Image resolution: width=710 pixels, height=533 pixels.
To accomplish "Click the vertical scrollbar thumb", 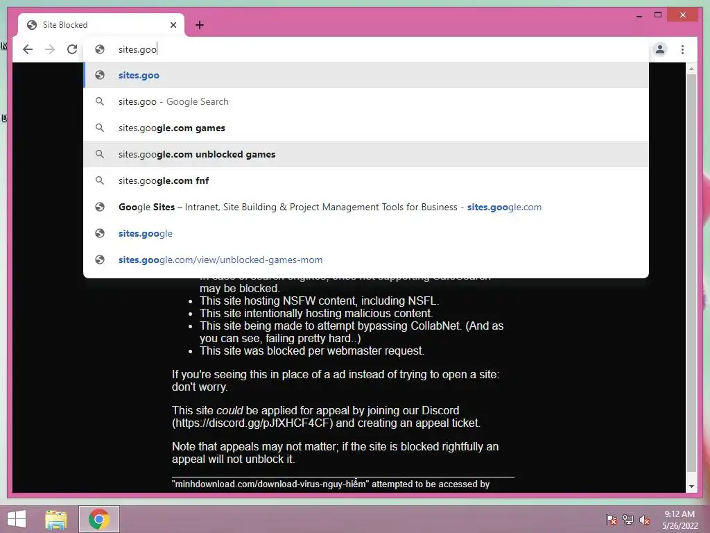I will [691, 273].
